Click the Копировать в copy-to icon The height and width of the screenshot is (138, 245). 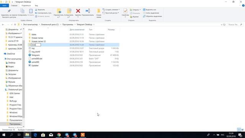point(69,11)
